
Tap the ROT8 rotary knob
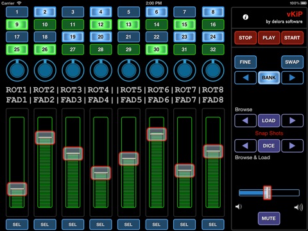213,70
